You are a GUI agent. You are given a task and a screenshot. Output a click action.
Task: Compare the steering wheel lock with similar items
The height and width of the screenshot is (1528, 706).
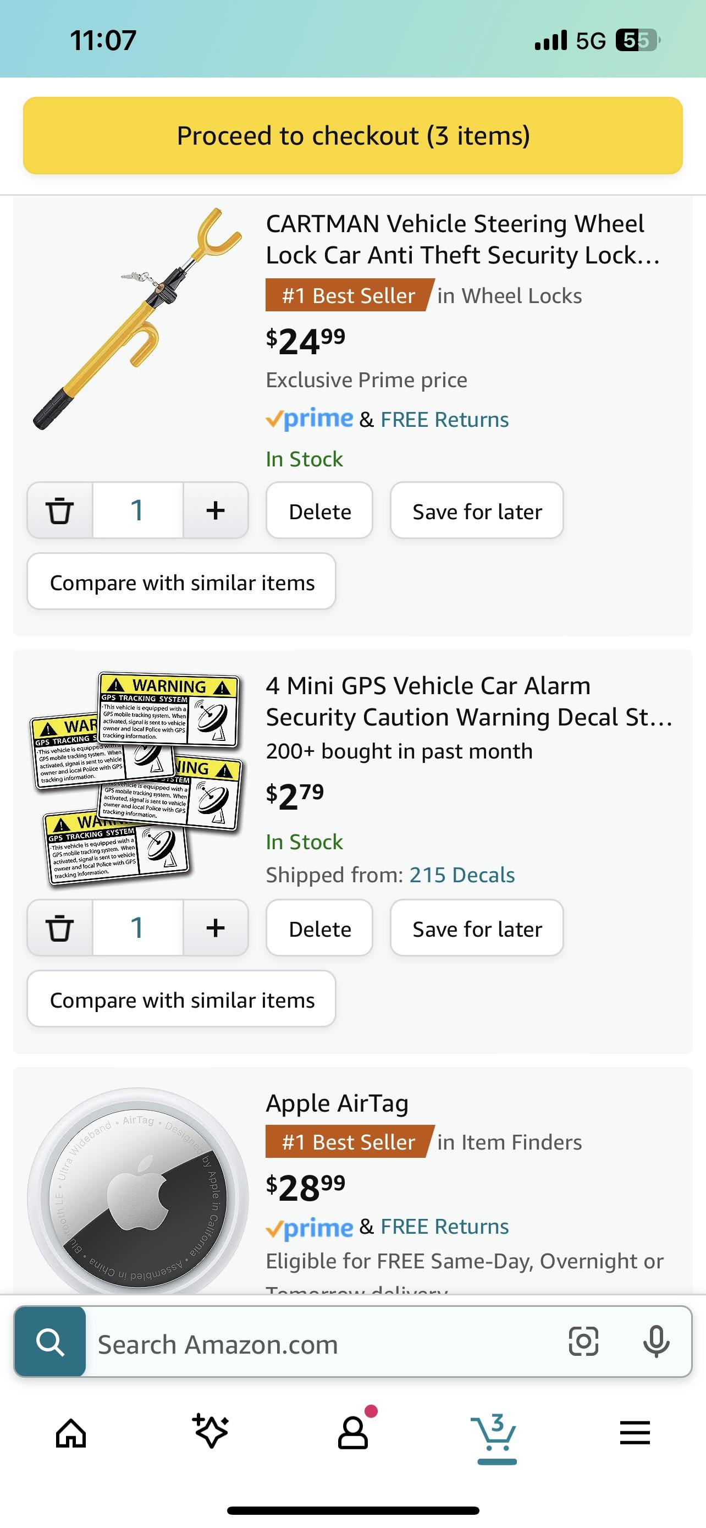point(181,582)
